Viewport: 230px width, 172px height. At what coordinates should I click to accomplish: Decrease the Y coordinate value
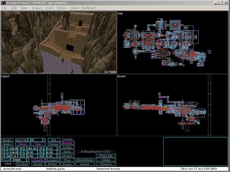[x=6, y=152]
